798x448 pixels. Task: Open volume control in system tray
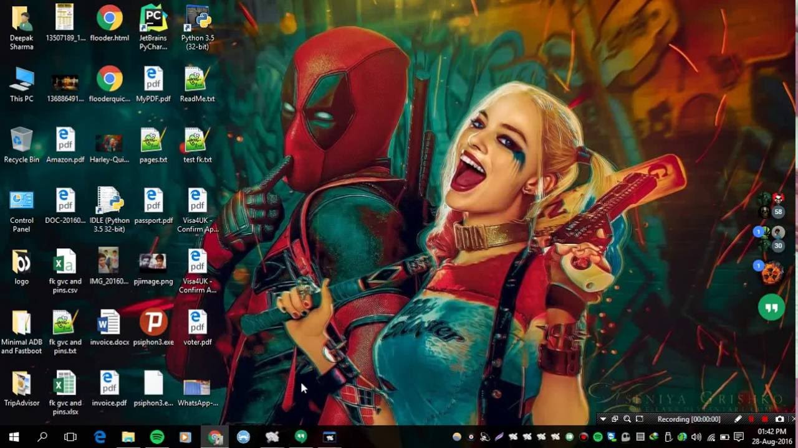pos(696,437)
